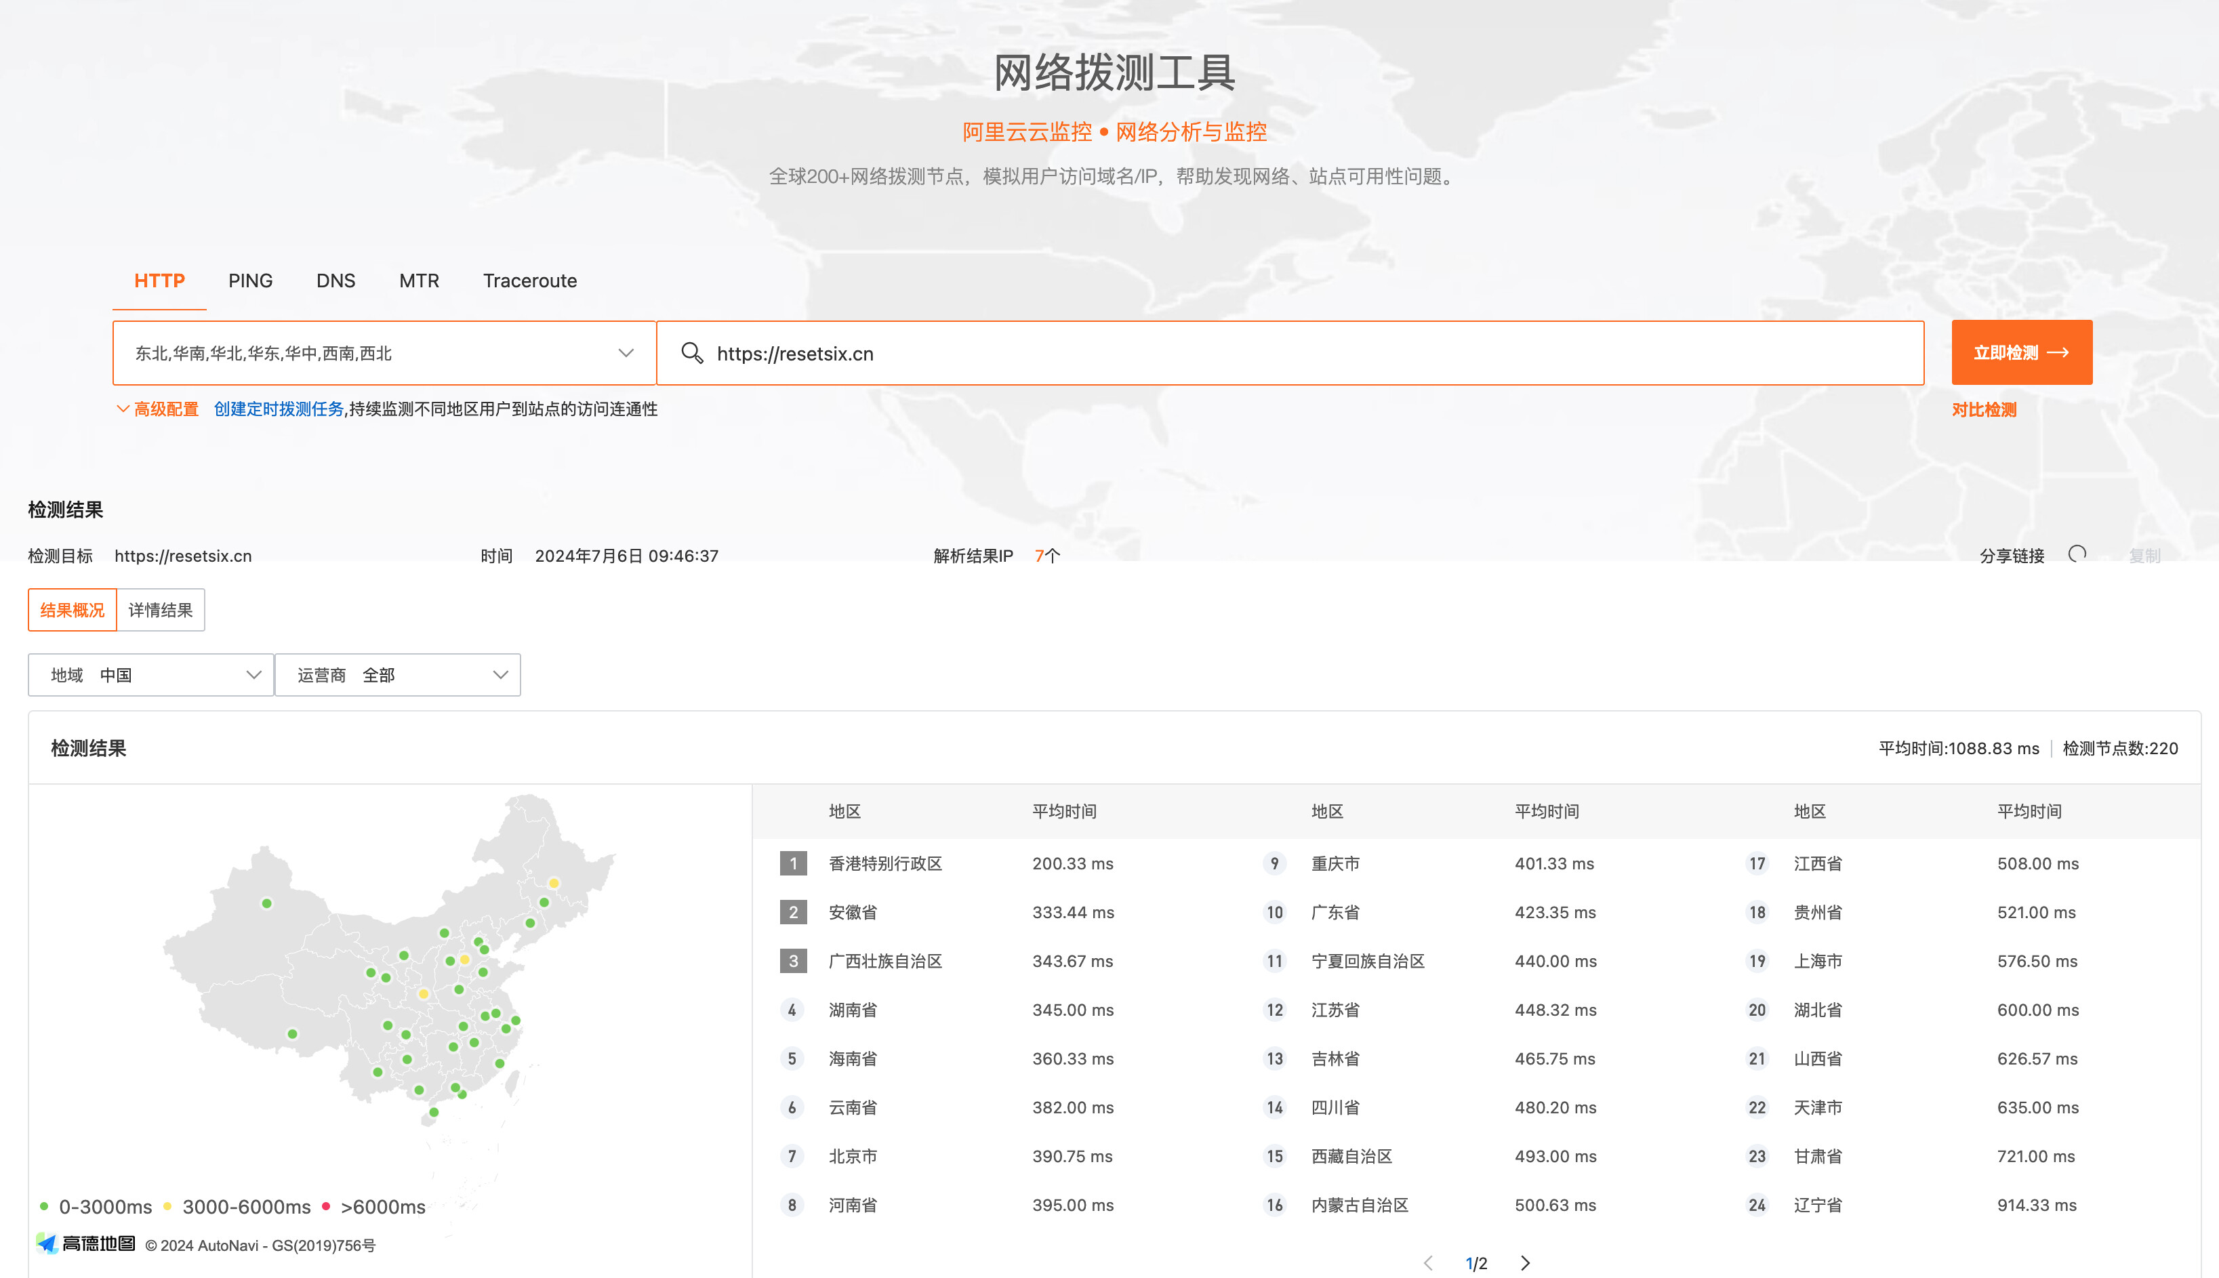Click the 广东省 row
The image size is (2219, 1278).
tap(1476, 912)
